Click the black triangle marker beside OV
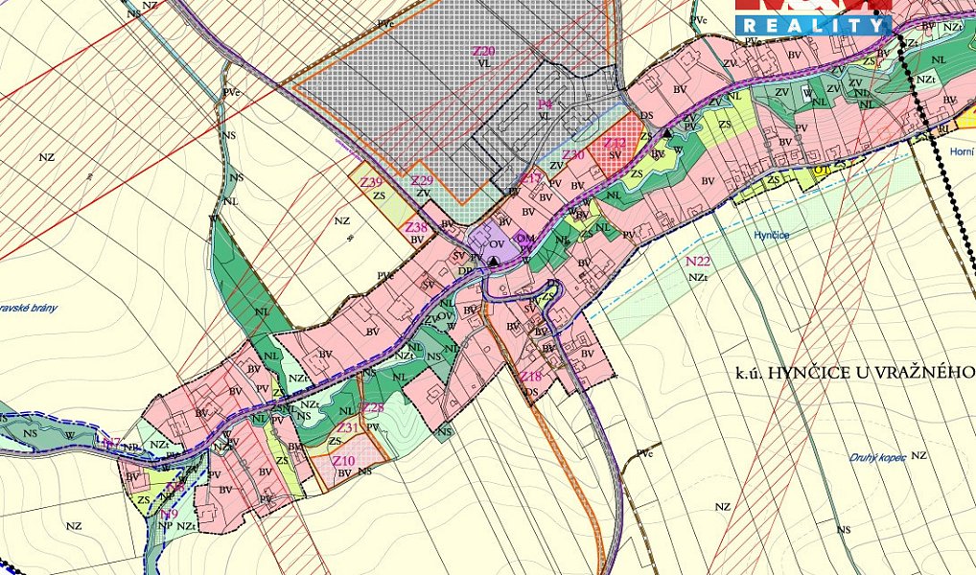Screen dimensions: 976x575 [494, 262]
